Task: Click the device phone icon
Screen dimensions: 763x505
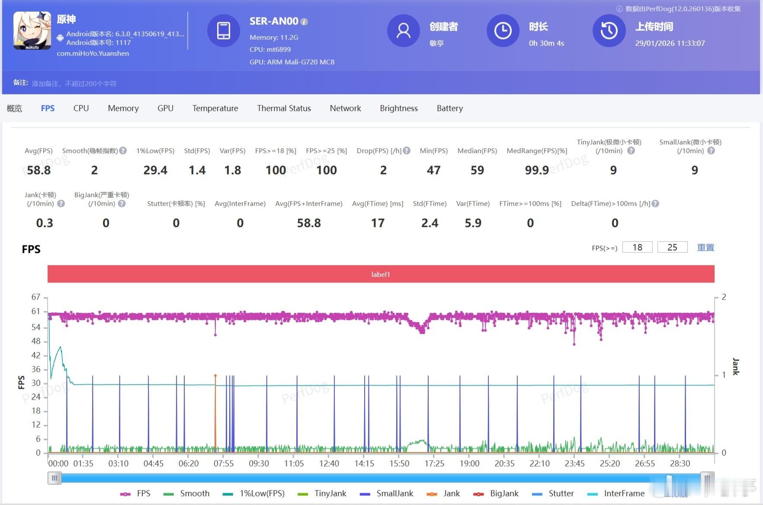Action: [x=224, y=31]
